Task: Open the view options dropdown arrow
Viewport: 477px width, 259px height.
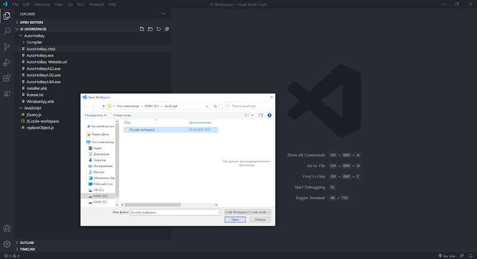Action: tap(252, 115)
